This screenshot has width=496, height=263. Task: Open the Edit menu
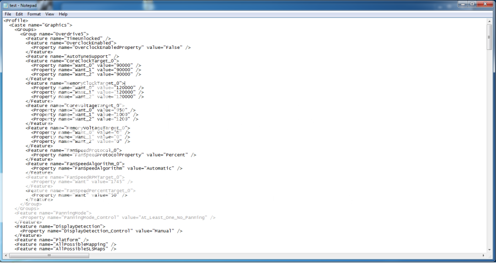click(x=19, y=14)
